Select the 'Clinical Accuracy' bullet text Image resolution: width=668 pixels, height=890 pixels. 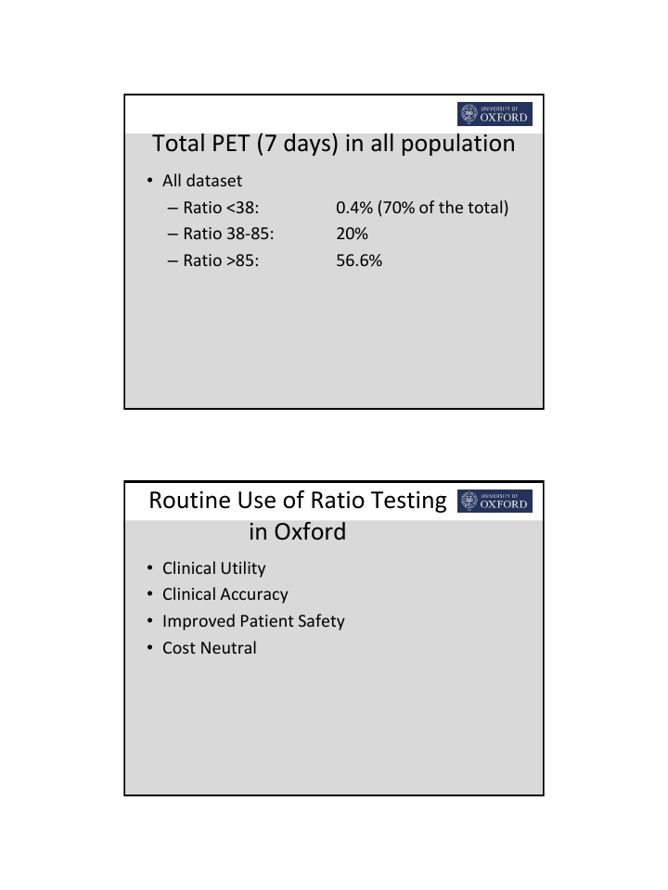pos(225,594)
